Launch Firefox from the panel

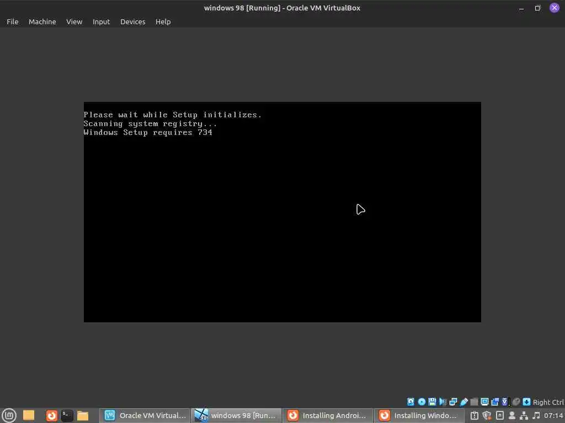(x=51, y=416)
